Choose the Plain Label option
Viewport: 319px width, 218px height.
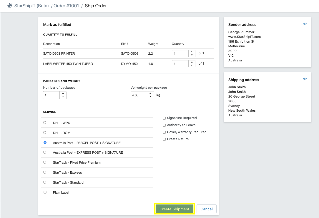[x=45, y=192]
